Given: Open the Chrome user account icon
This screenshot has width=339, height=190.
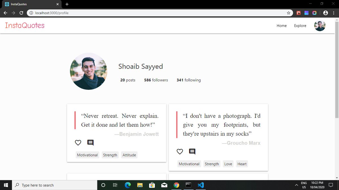Looking at the screenshot, I should tap(325, 13).
